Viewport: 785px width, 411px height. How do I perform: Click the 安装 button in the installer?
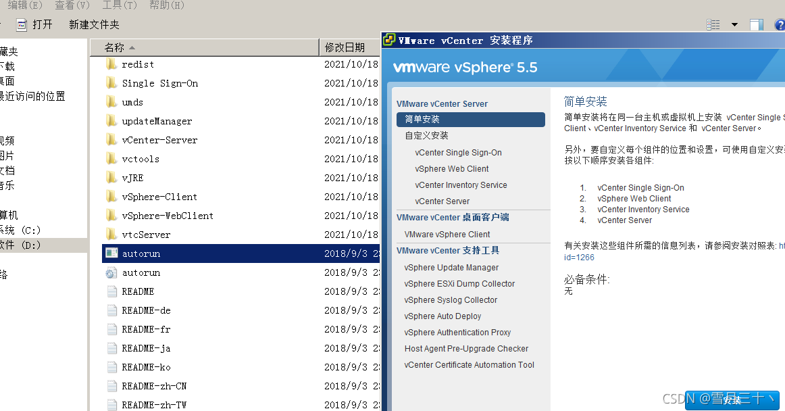(732, 400)
